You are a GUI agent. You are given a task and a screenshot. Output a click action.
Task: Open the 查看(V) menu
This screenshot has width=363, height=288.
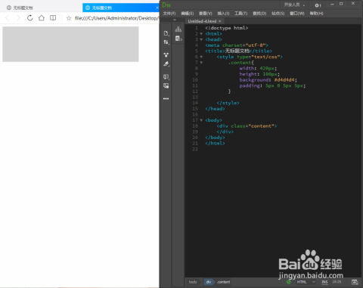[x=206, y=14]
